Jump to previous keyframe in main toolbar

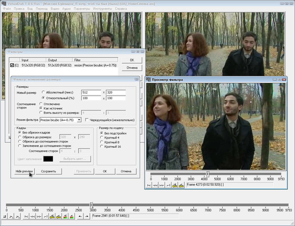[52, 216]
